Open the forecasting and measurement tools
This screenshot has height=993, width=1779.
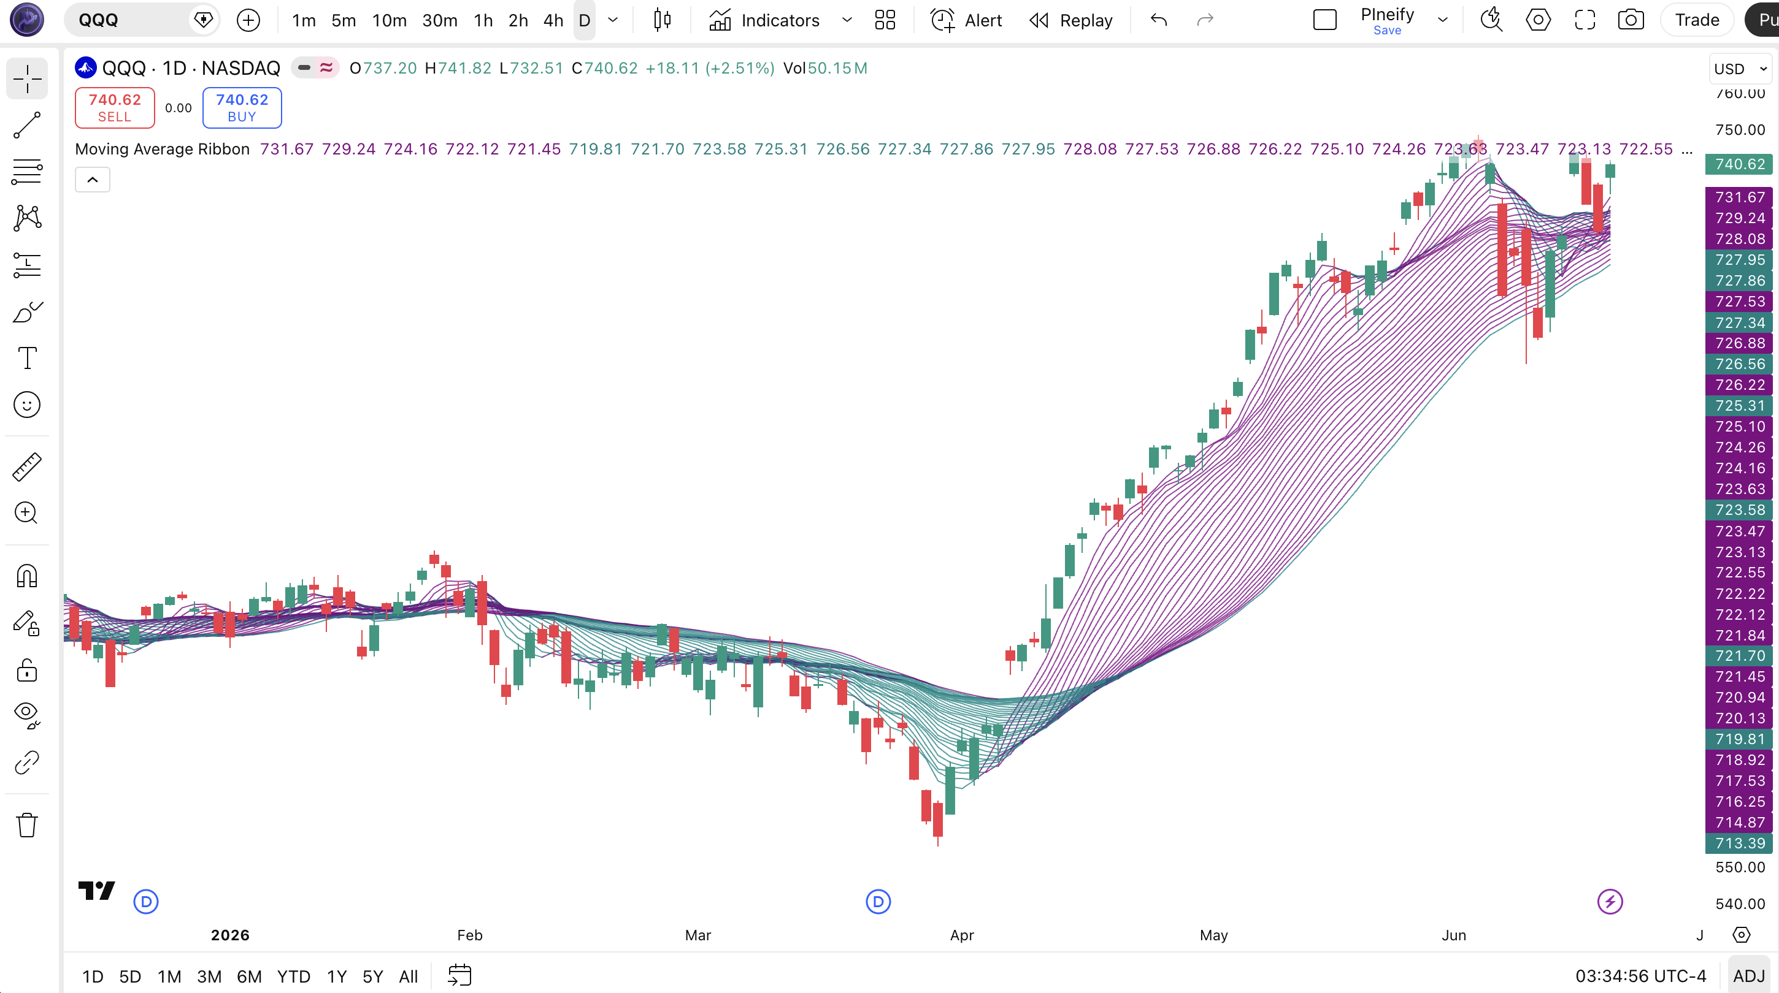[27, 265]
